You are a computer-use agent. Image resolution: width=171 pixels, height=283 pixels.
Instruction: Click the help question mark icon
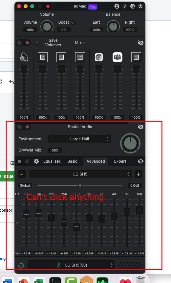(x=124, y=6)
